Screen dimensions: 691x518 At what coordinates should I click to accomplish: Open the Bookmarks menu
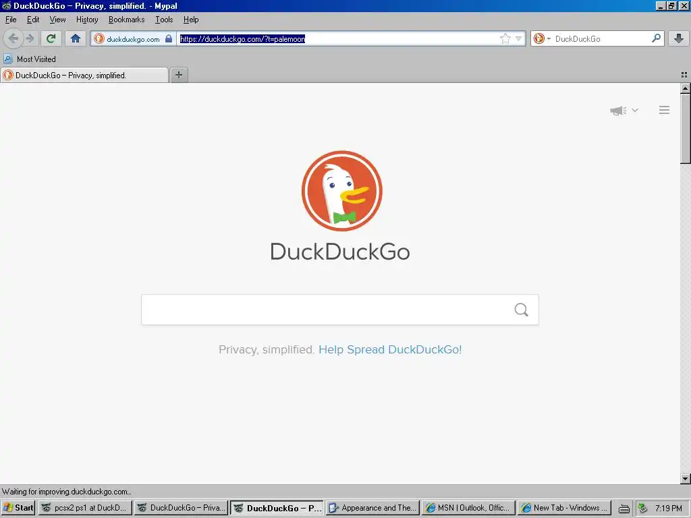click(x=126, y=20)
